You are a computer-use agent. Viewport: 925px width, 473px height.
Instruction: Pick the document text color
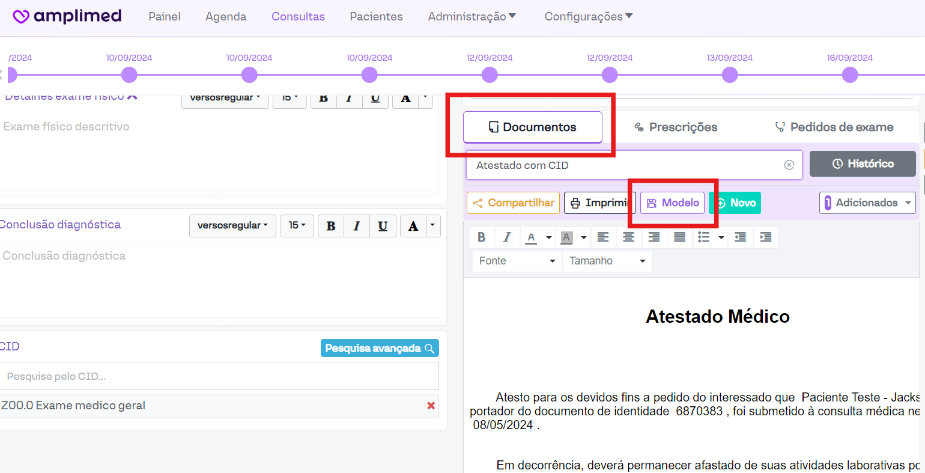click(531, 237)
